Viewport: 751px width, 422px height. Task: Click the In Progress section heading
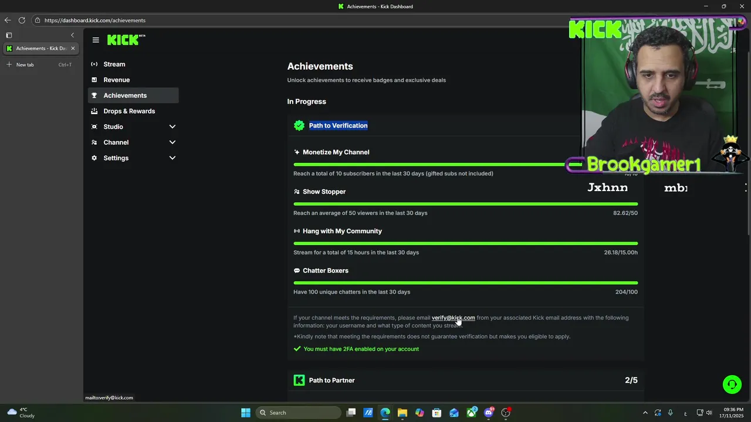pos(306,101)
